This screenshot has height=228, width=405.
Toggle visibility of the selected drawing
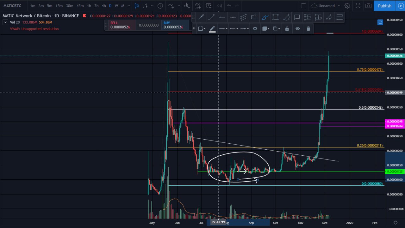pos(298,29)
